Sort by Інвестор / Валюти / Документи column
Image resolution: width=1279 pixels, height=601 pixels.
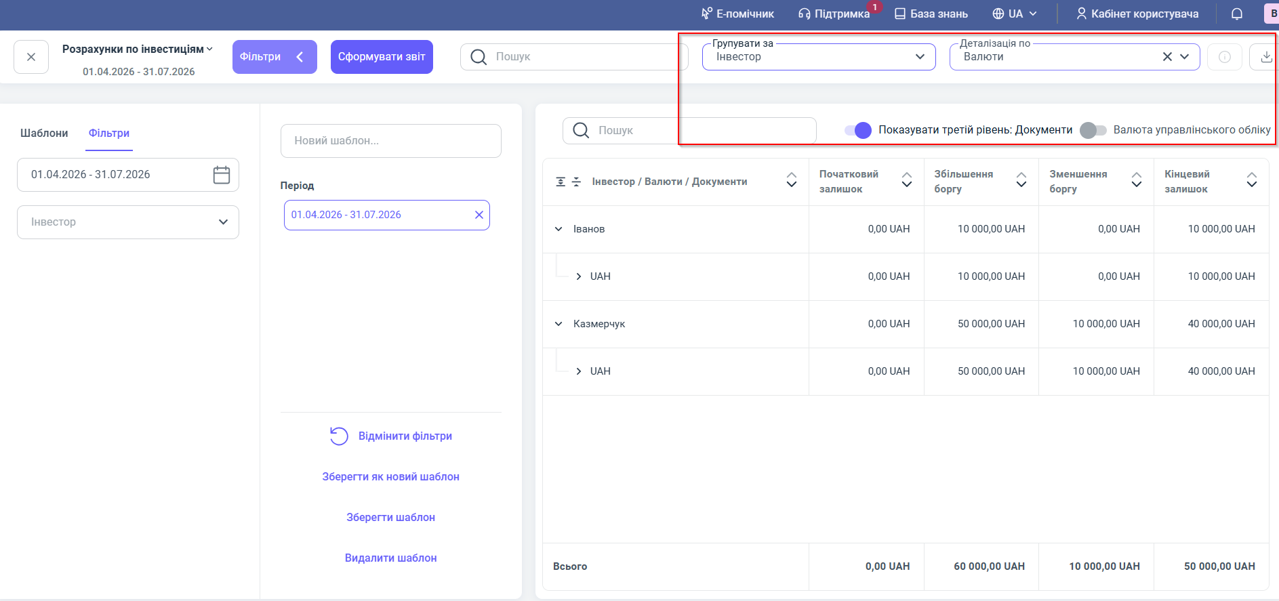pyautogui.click(x=791, y=180)
